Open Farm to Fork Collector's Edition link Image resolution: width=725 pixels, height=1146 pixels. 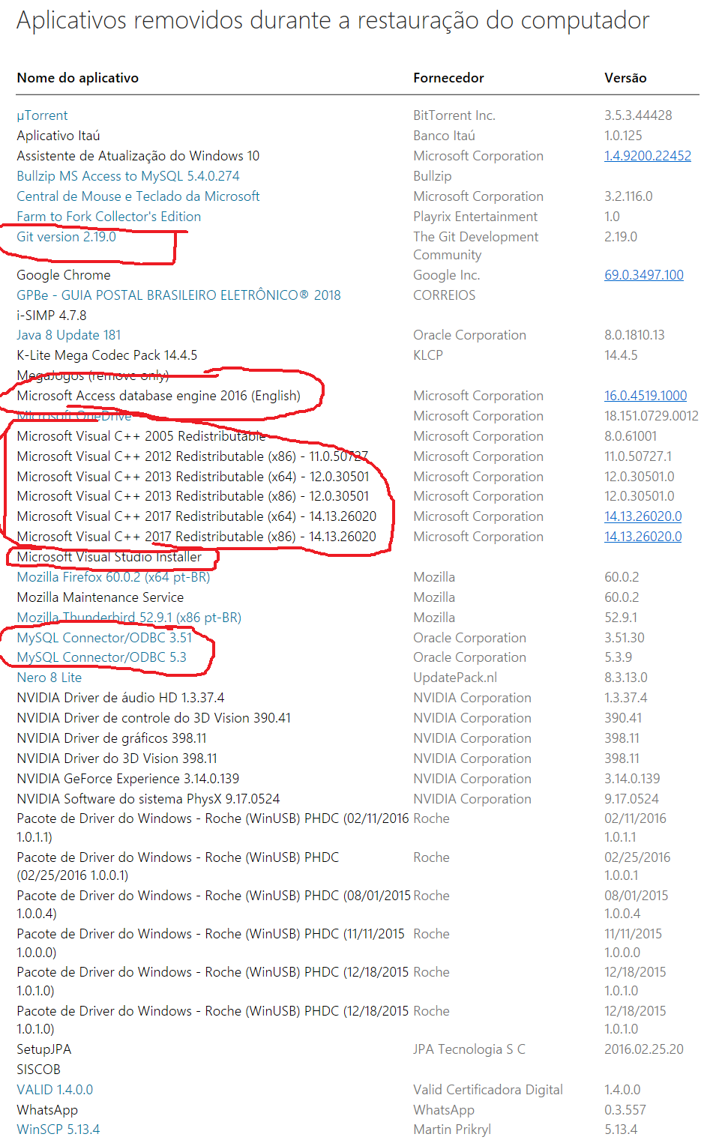(x=109, y=217)
